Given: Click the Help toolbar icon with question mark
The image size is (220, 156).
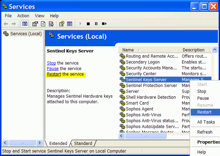Looking at the screenshot, I should 62,24.
